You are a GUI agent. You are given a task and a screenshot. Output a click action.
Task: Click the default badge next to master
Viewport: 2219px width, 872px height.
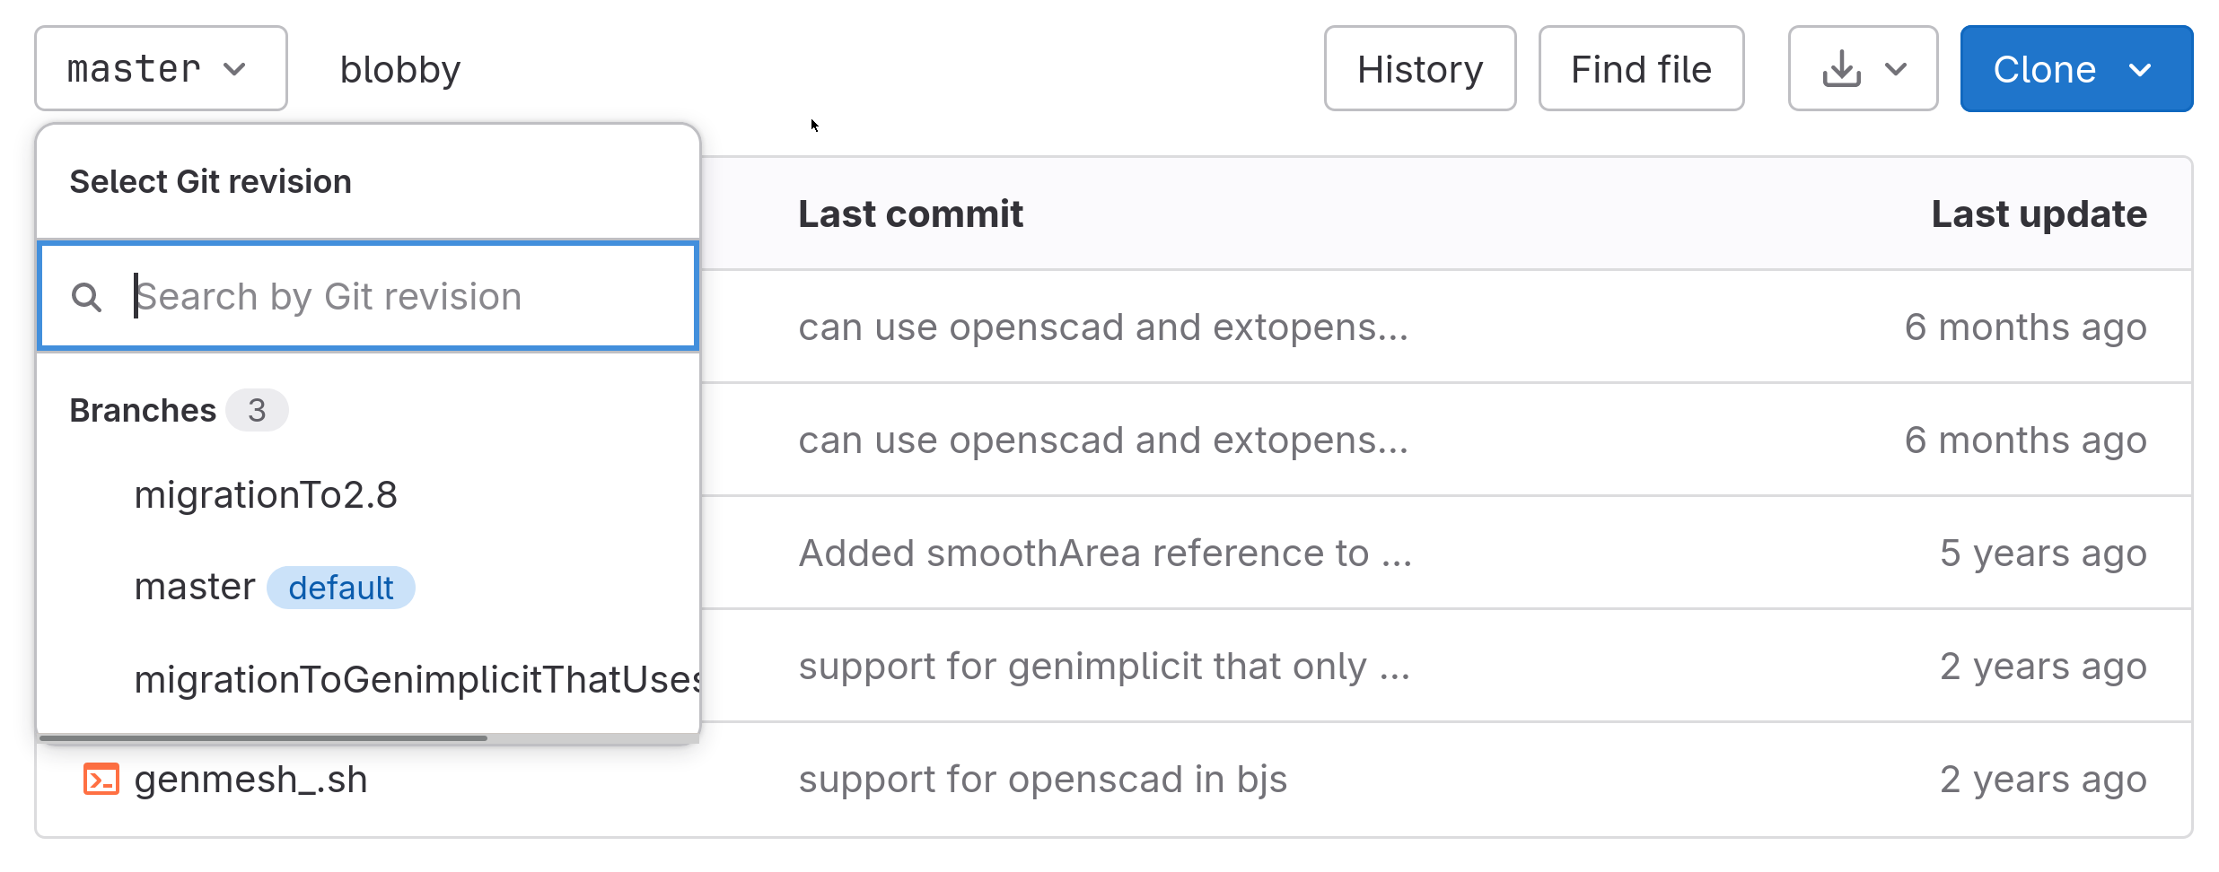click(341, 588)
